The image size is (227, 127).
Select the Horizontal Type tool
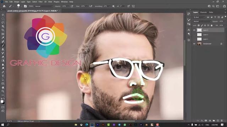(x=3, y=76)
